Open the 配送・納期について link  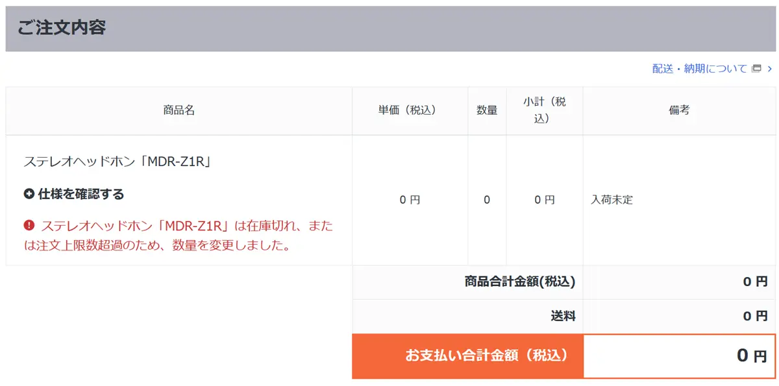coord(699,69)
